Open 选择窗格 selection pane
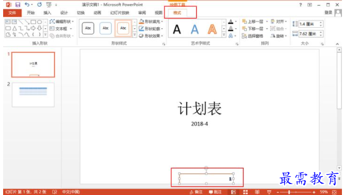343x195 pixels. click(253, 36)
